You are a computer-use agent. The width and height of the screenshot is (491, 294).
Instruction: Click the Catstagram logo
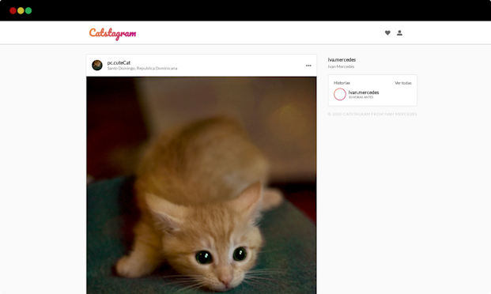tap(112, 33)
